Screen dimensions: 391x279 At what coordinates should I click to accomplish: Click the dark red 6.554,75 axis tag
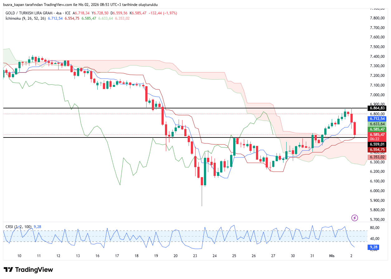(x=377, y=150)
